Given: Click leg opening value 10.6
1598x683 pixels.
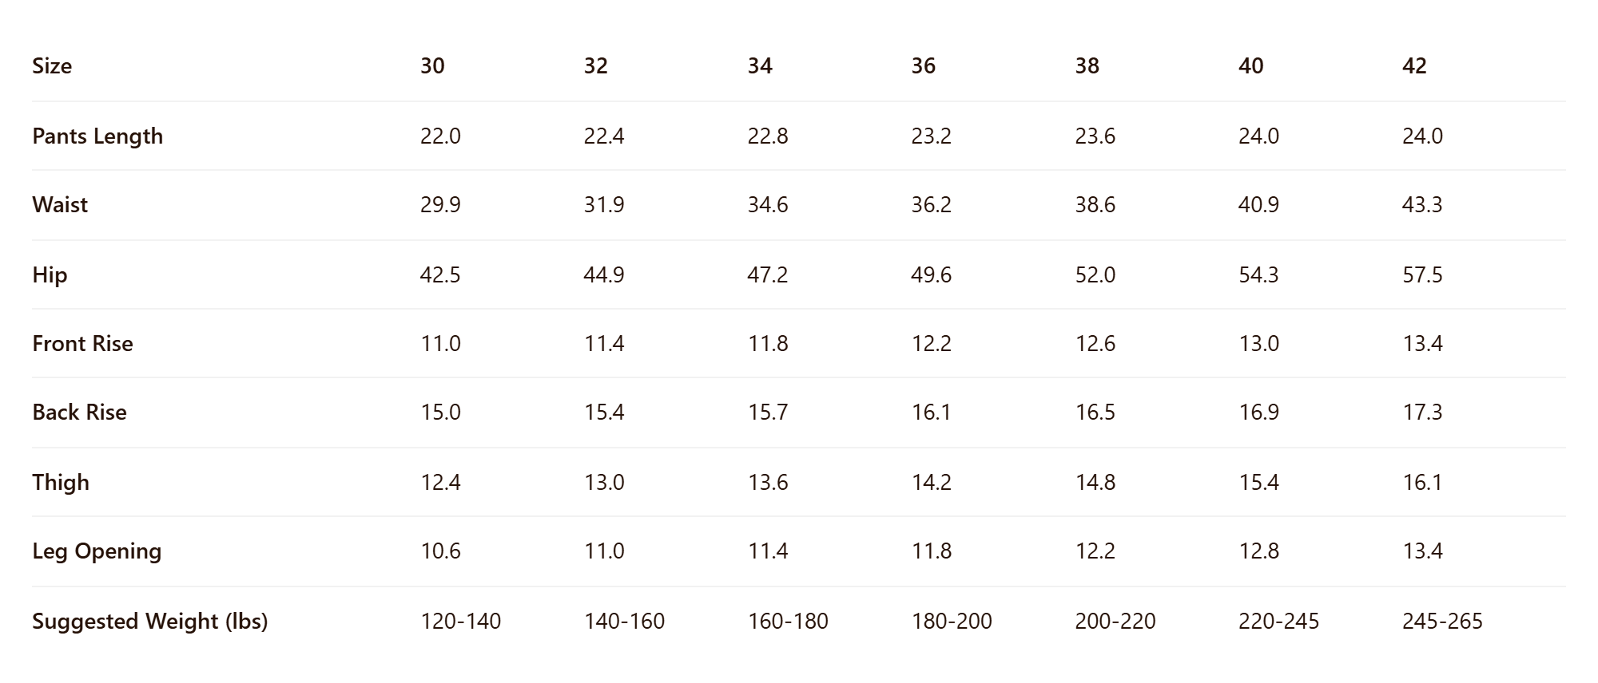Looking at the screenshot, I should pos(440,551).
